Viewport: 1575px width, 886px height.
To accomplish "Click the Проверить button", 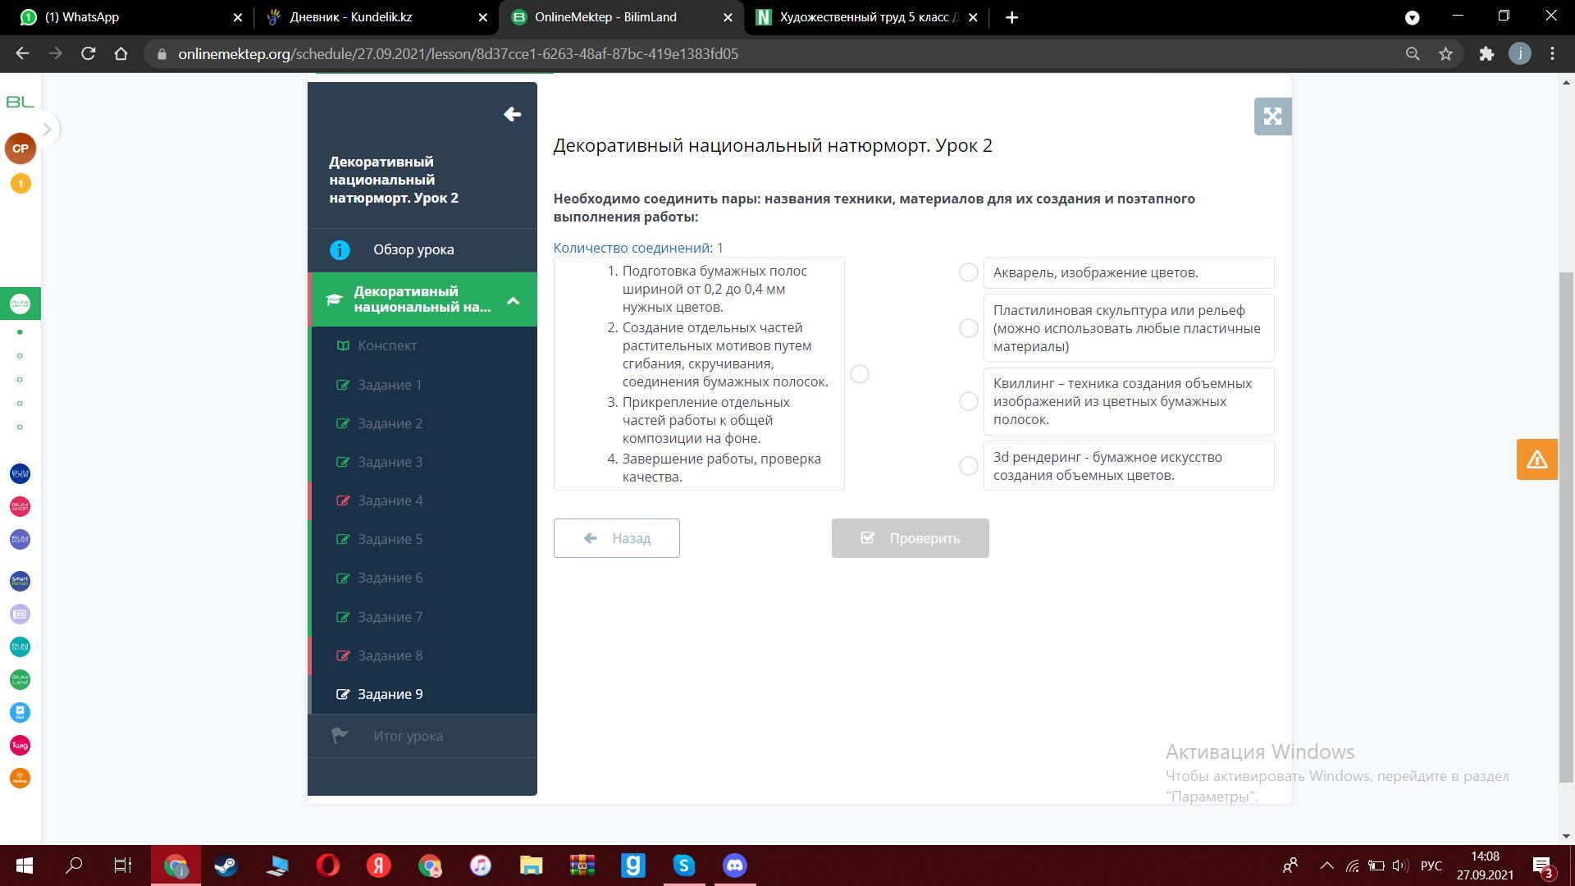I will [x=910, y=538].
